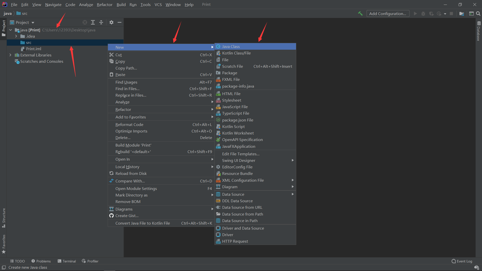Click the Search Everywhere magnifier icon
The width and height of the screenshot is (482, 271).
point(478,14)
